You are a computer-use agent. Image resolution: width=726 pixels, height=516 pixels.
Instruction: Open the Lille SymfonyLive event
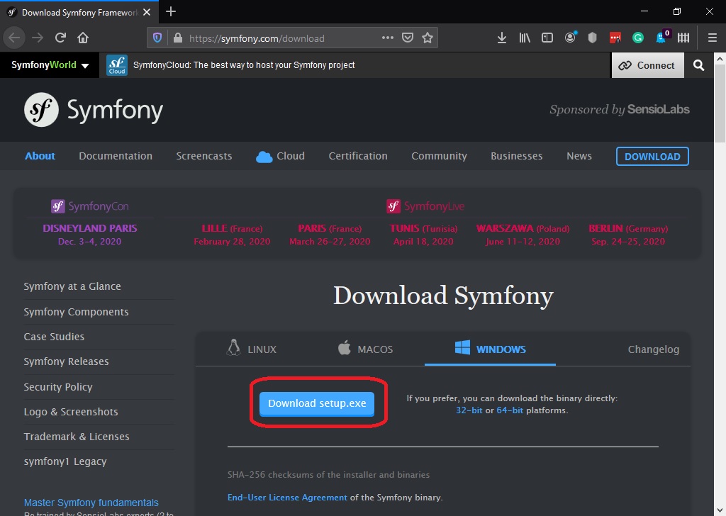click(232, 235)
